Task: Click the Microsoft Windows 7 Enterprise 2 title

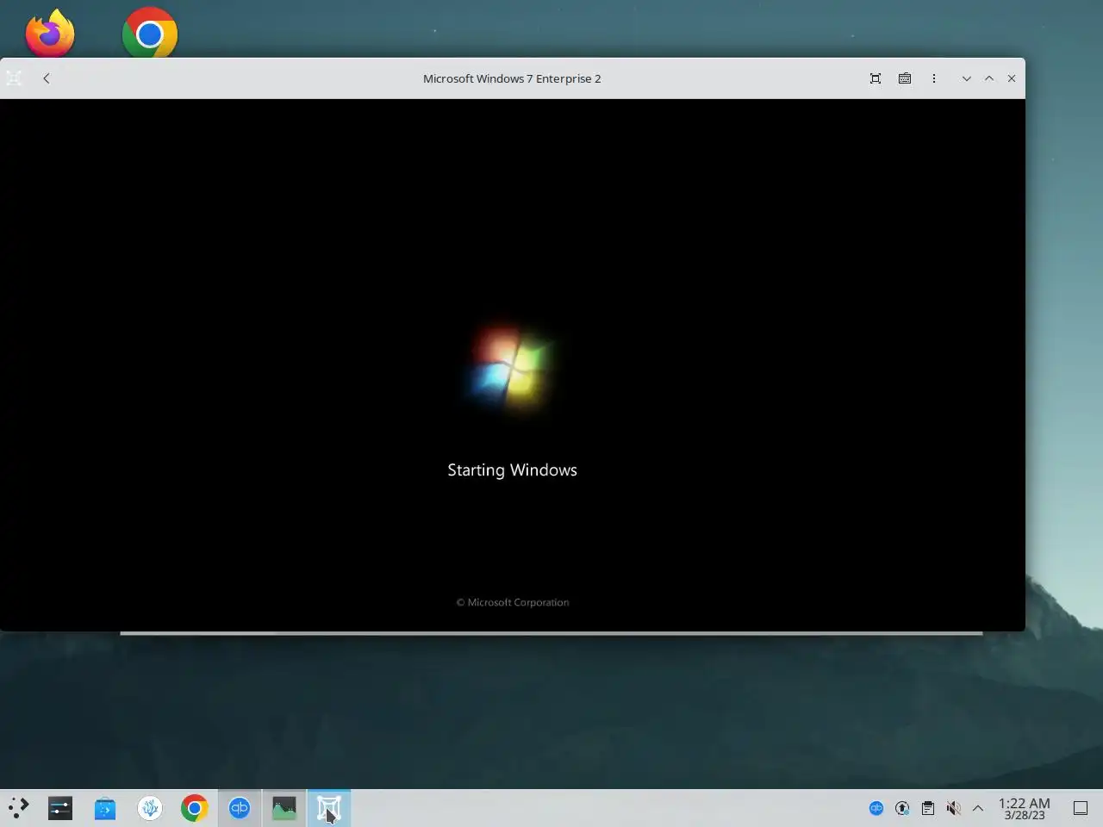Action: [512, 78]
